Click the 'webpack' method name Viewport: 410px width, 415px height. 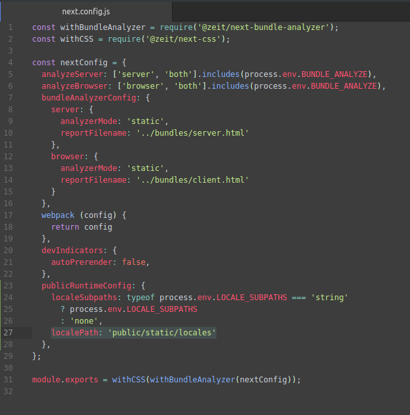pos(58,215)
